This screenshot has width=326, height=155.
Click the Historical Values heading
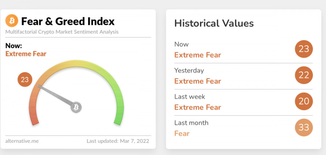click(214, 24)
